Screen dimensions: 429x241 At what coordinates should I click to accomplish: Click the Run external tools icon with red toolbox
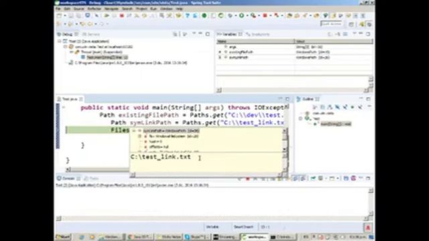pyautogui.click(x=253, y=15)
